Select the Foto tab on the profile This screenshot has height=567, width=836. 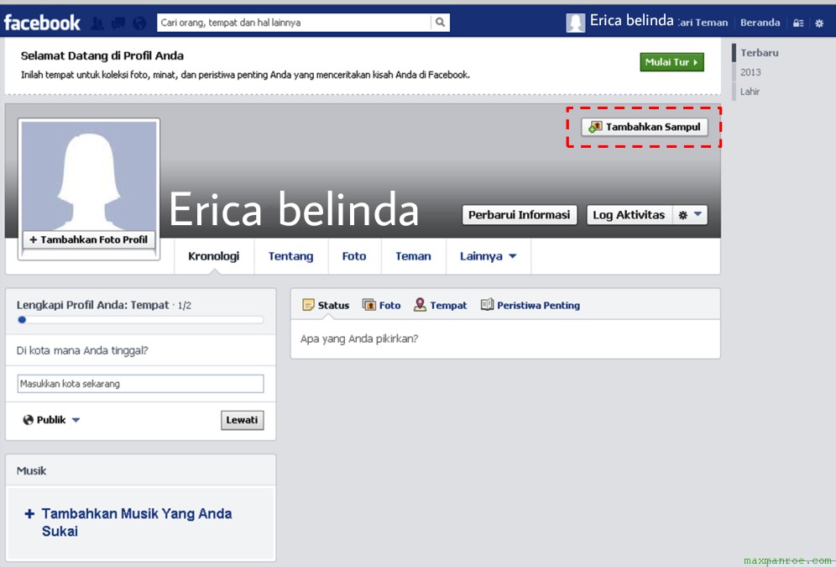[354, 256]
